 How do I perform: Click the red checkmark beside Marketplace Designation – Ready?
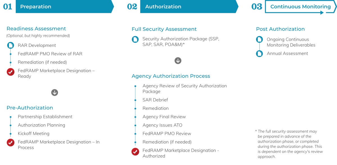[10, 72]
